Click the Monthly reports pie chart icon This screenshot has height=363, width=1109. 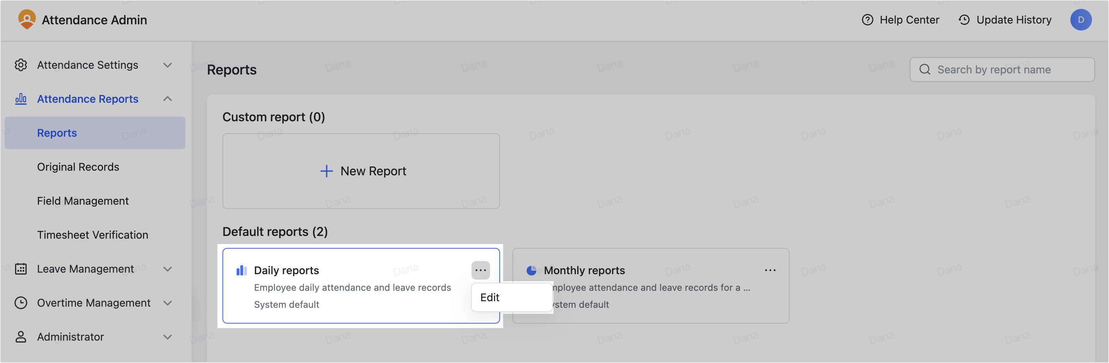click(532, 270)
